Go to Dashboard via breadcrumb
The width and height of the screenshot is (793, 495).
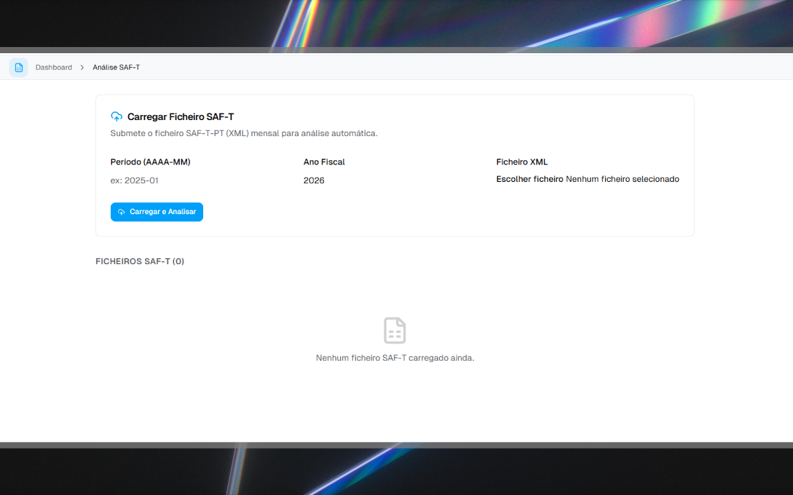pyautogui.click(x=53, y=67)
